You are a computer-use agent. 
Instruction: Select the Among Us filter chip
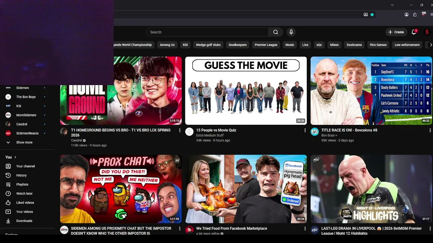click(x=167, y=45)
